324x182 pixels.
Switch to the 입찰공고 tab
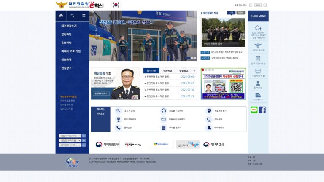point(184,71)
